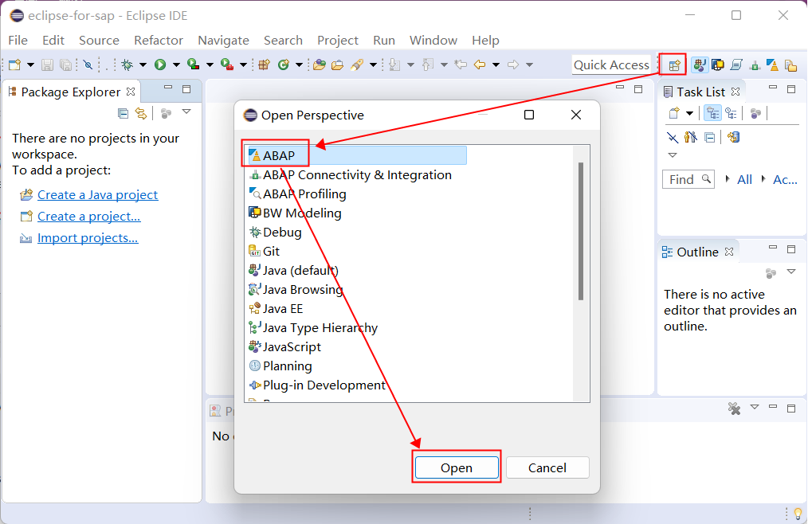Click the All link in Task List
Viewport: 808px width, 524px height.
click(x=744, y=179)
